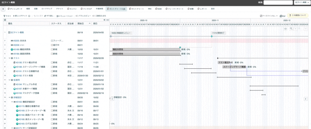This screenshot has height=129, width=311.
Task: Check the status box for #3190 テスト観点作成
Action: (52, 62)
